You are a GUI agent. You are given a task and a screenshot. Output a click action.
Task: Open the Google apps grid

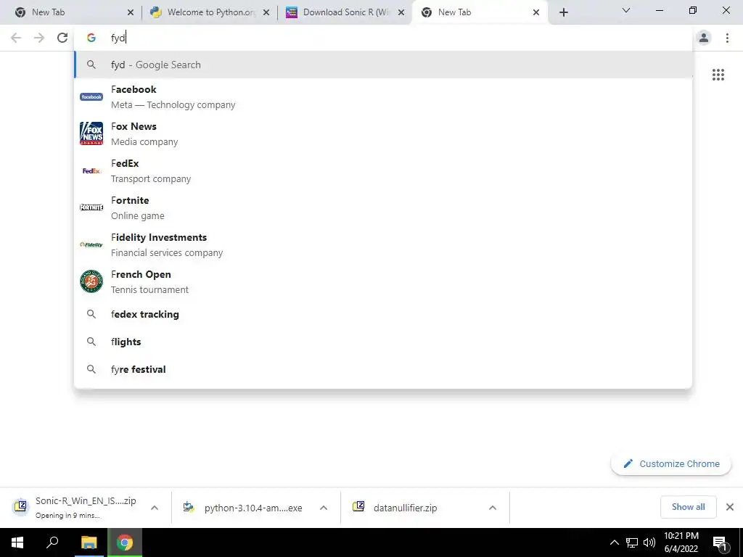coord(718,75)
